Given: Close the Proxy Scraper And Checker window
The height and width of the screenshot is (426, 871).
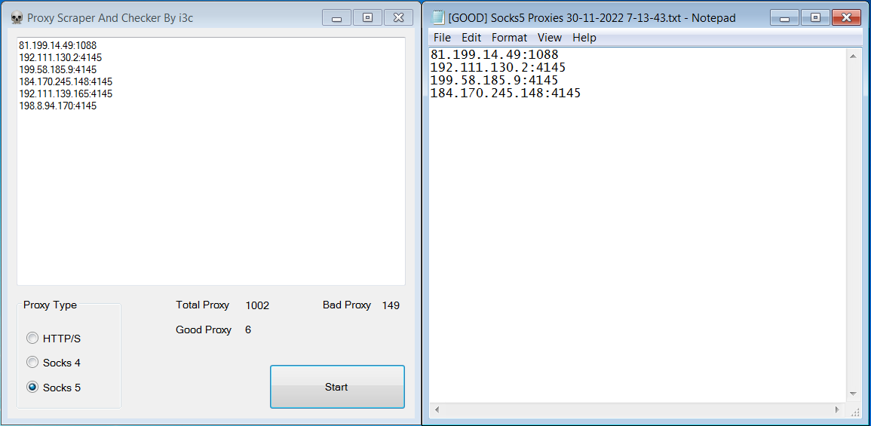Looking at the screenshot, I should click(397, 17).
